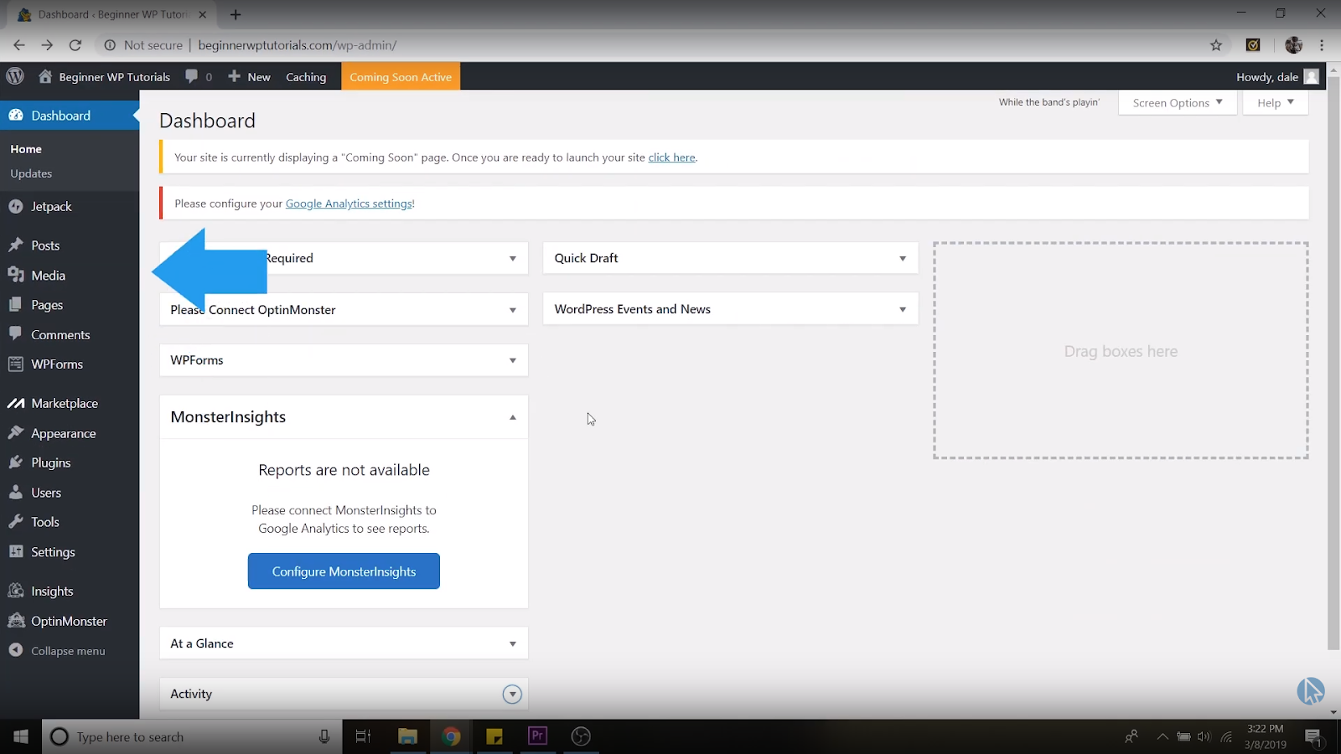Open the Plugins menu
The width and height of the screenshot is (1341, 754).
tap(51, 462)
